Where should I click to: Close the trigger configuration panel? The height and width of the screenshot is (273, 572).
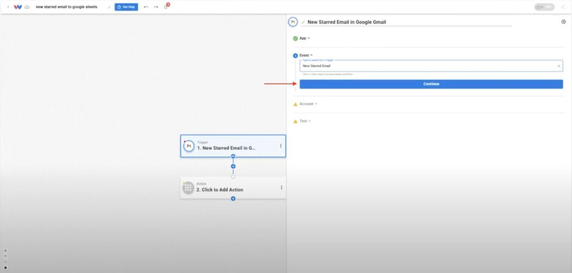click(563, 22)
